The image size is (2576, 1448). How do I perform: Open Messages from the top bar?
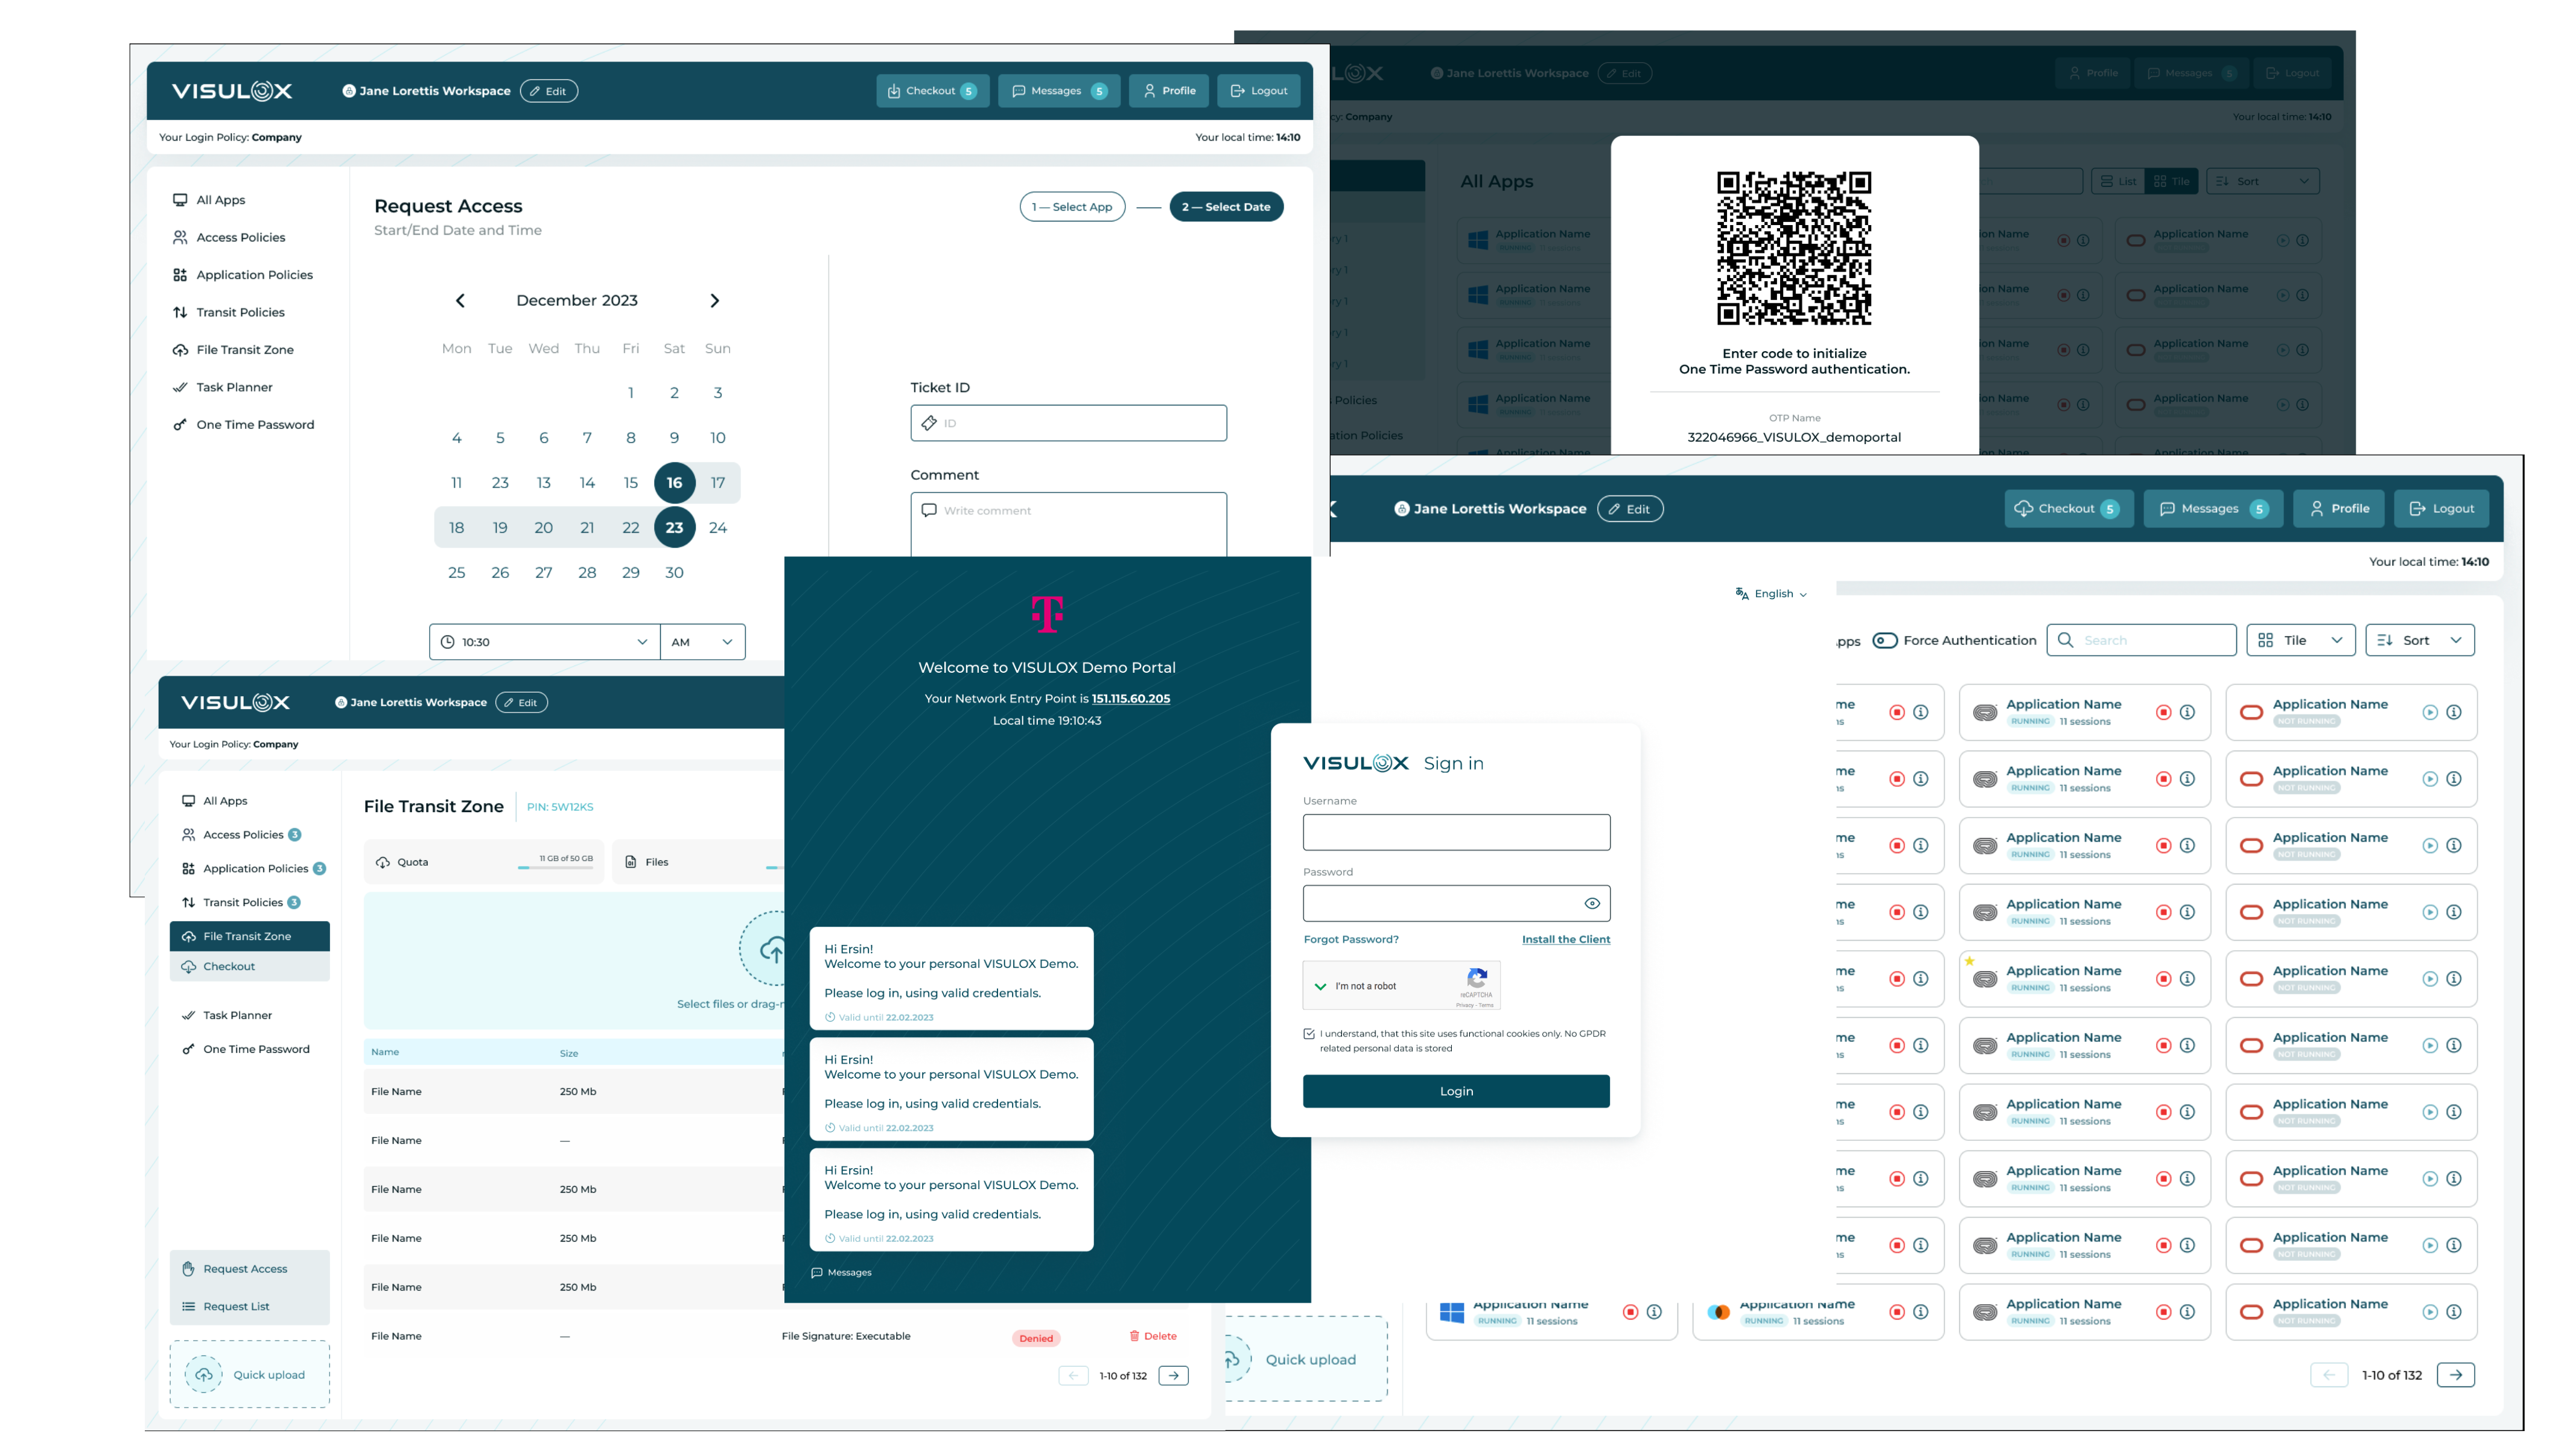[x=1059, y=90]
